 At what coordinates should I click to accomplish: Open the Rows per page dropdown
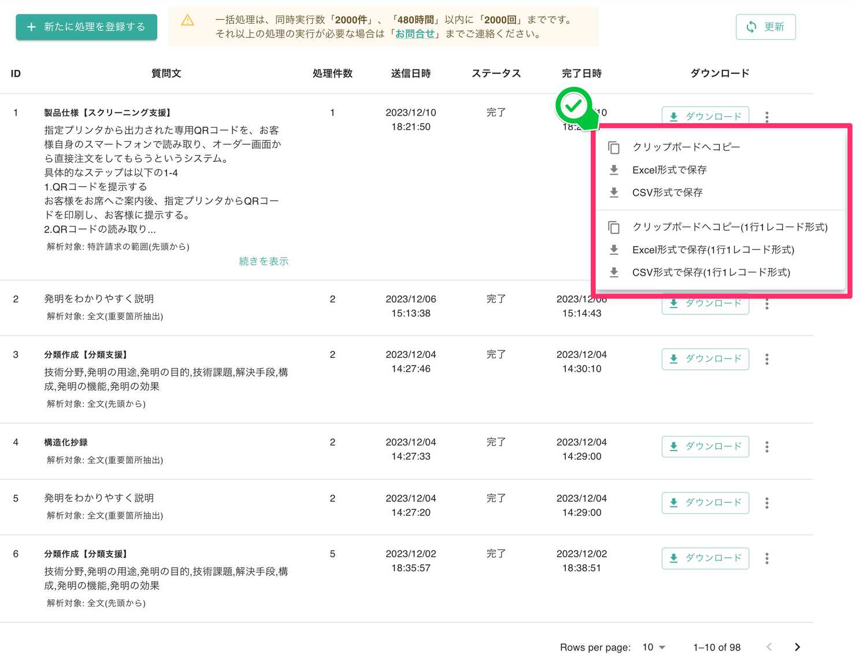pos(654,648)
